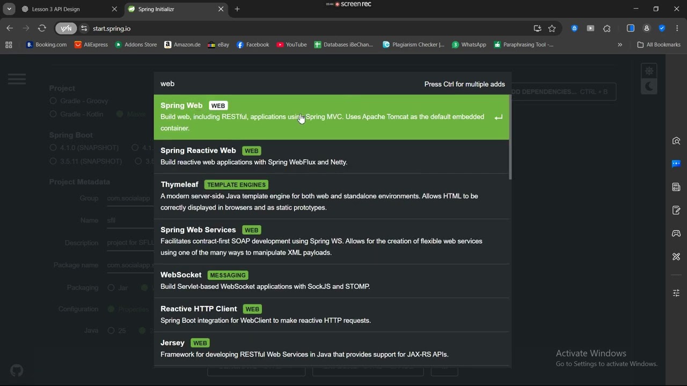This screenshot has width=687, height=386.
Task: Open the GitHub icon link
Action: pyautogui.click(x=17, y=370)
